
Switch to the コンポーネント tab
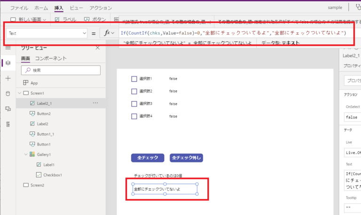coord(51,58)
